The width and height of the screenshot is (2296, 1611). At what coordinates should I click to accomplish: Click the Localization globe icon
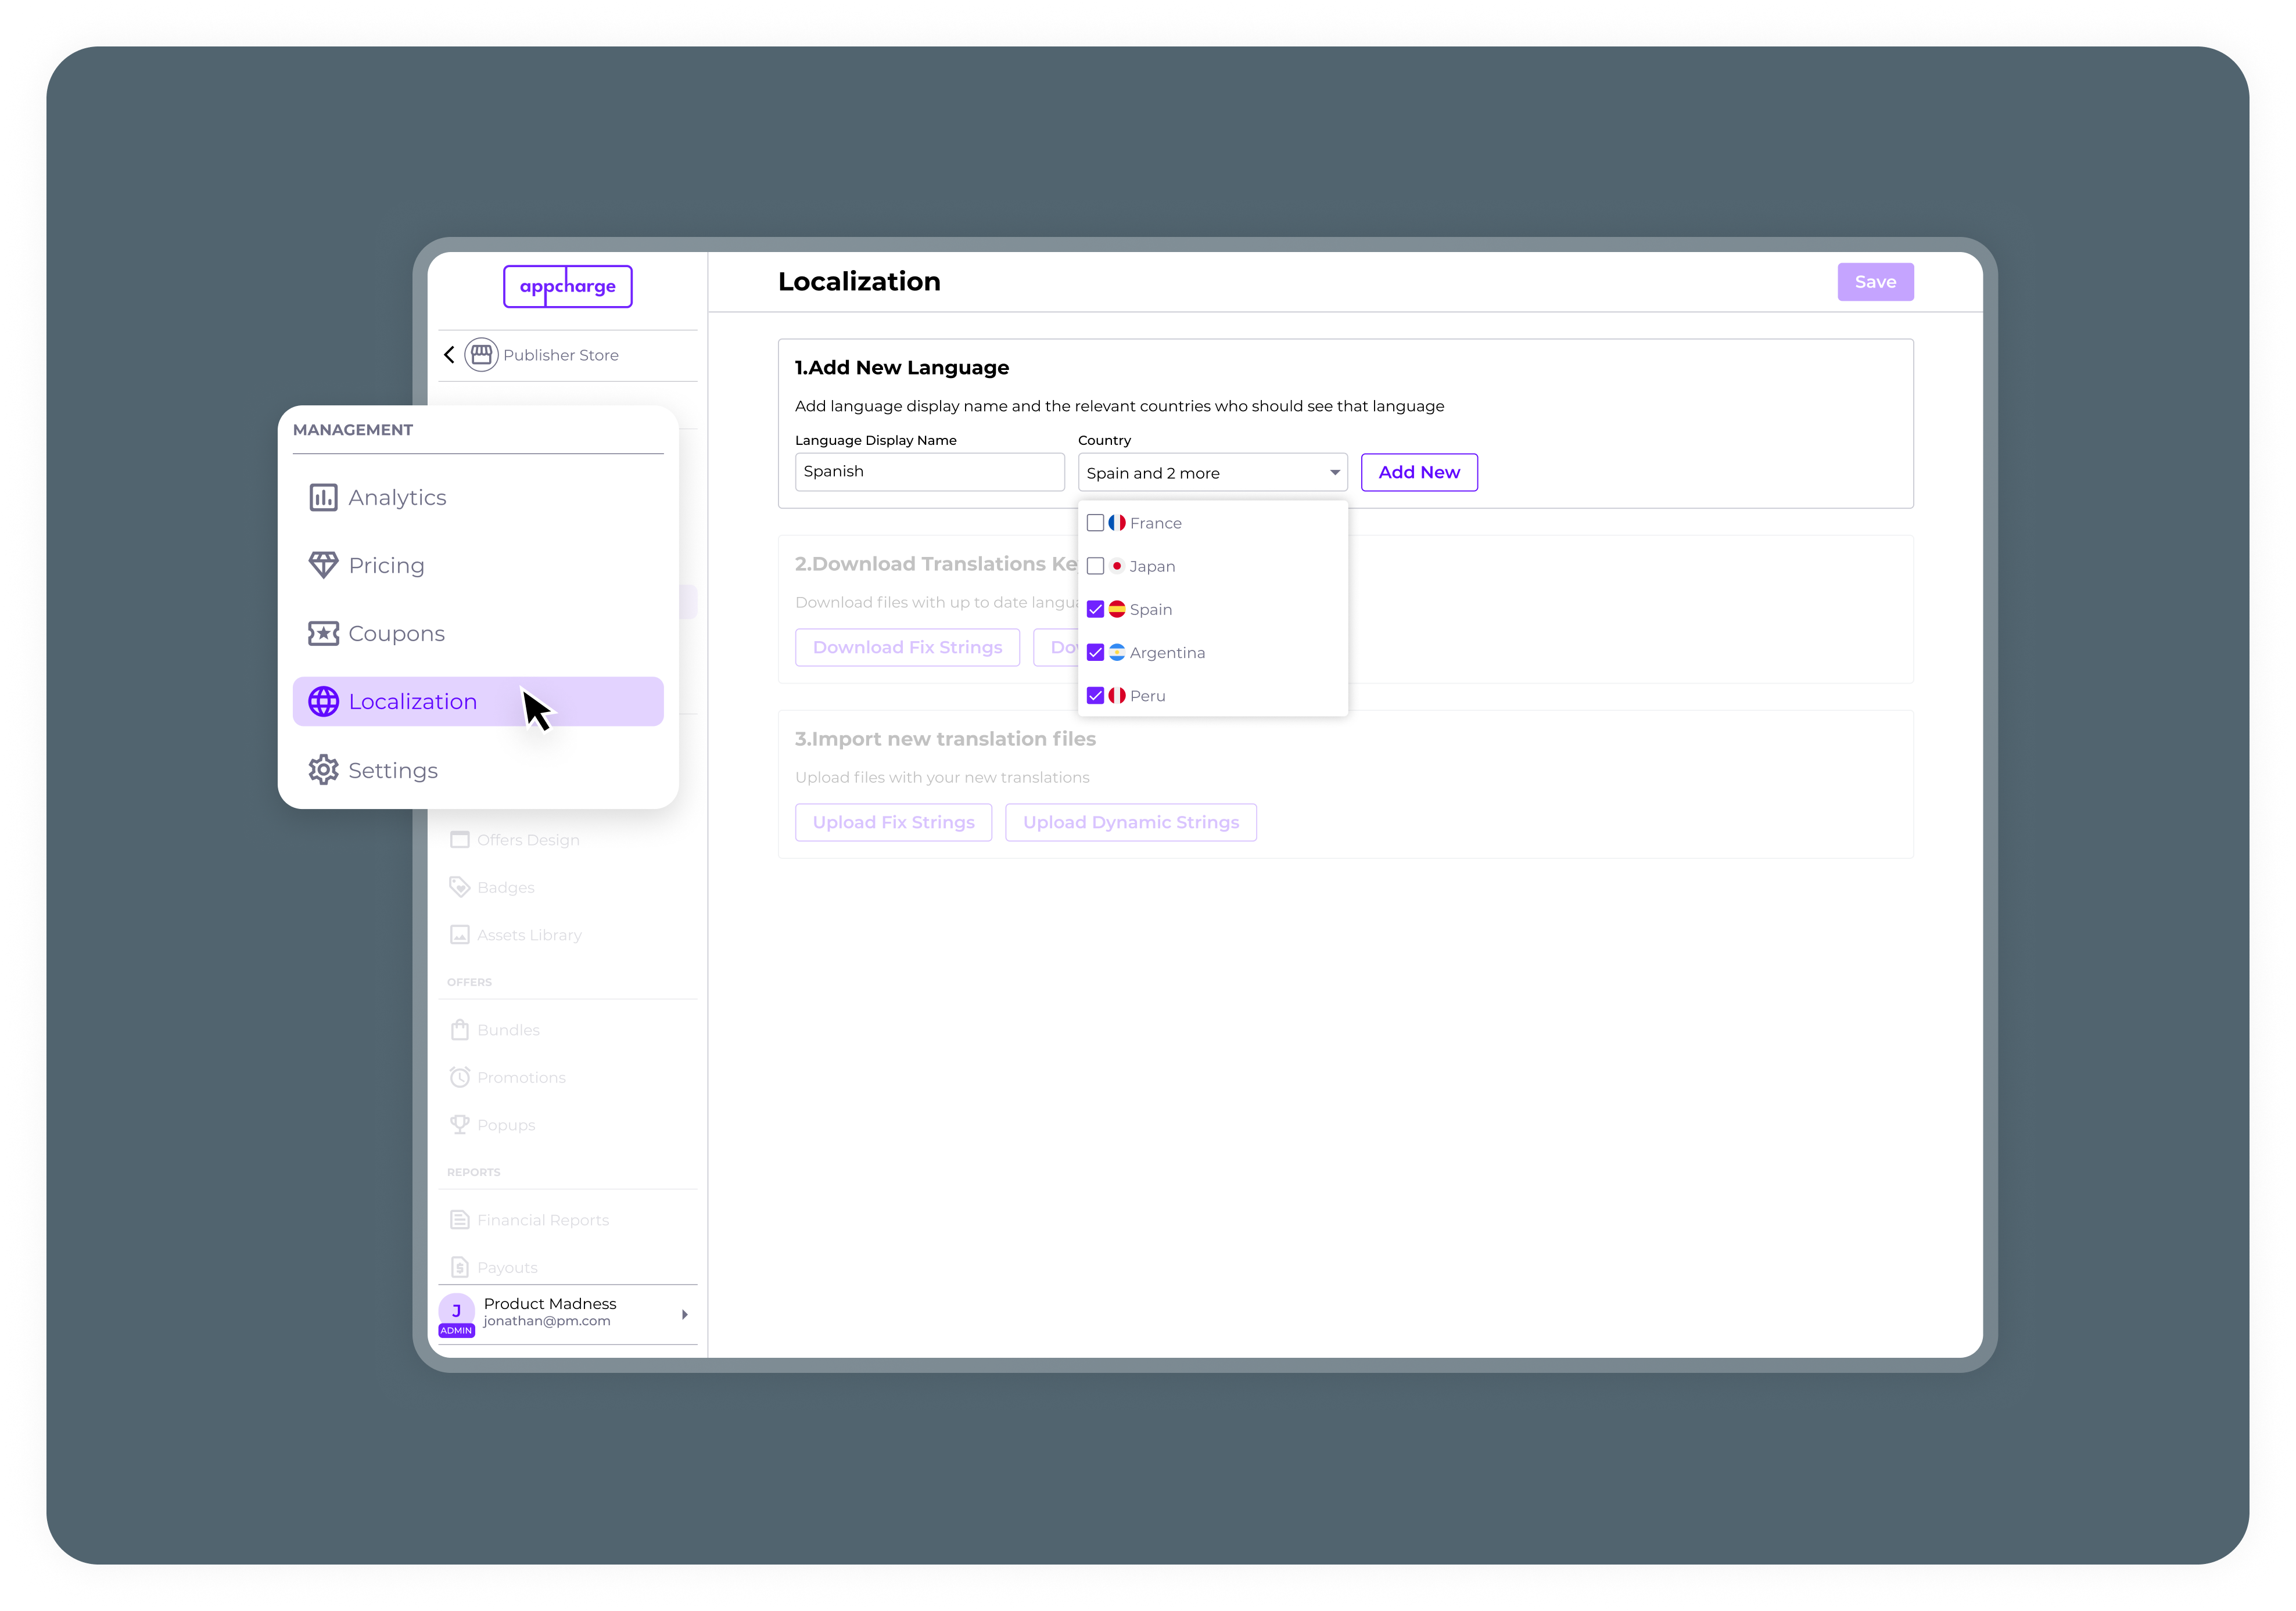[323, 702]
